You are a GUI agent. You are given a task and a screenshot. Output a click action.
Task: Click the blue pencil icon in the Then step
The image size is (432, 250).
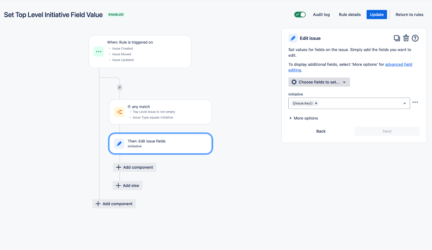click(119, 143)
